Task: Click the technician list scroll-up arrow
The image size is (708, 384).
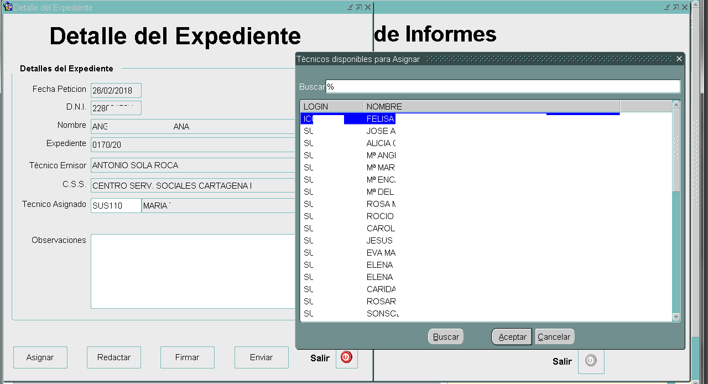Action: [676, 105]
